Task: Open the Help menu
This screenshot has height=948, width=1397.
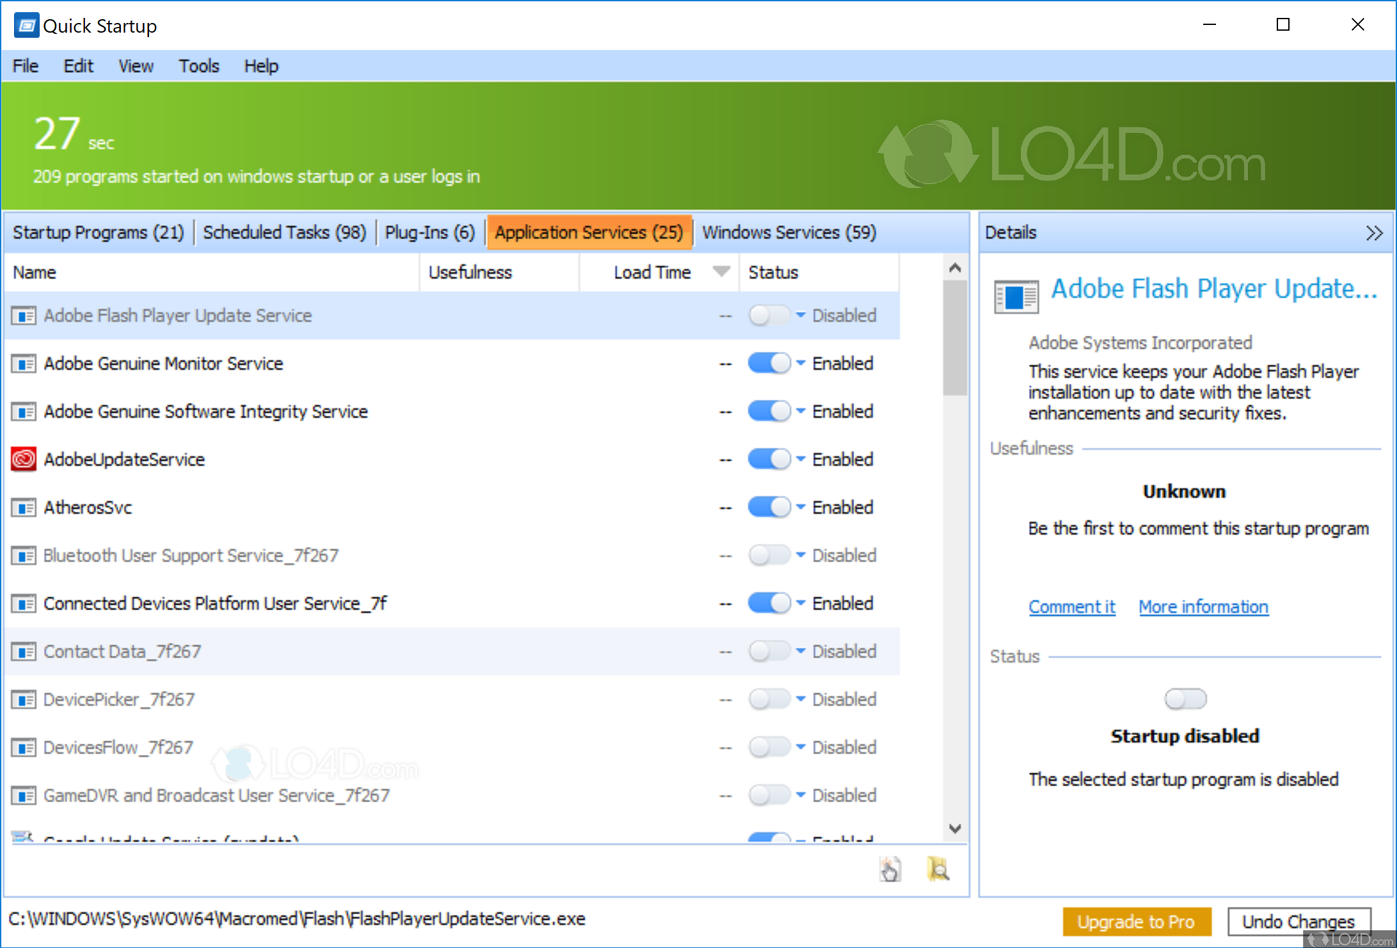Action: [261, 66]
